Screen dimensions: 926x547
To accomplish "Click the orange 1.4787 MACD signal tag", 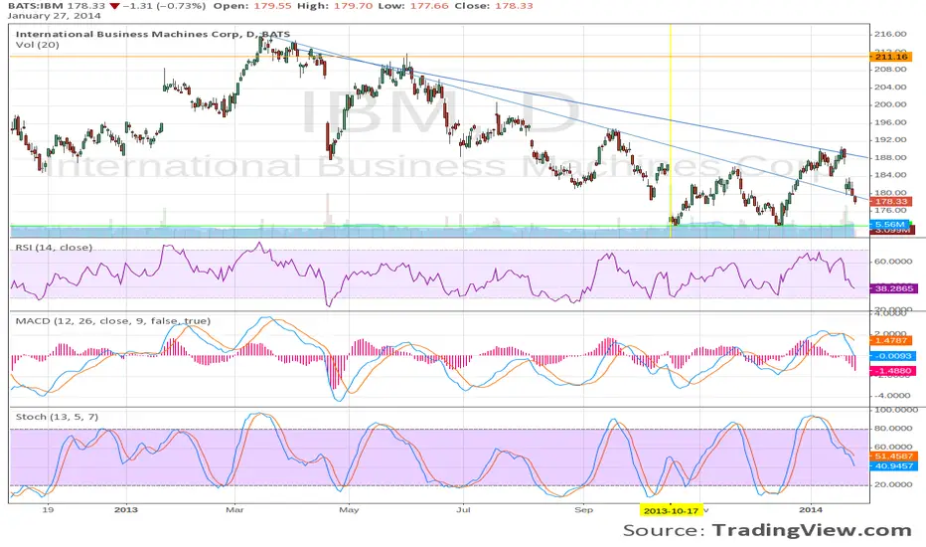I will 893,340.
